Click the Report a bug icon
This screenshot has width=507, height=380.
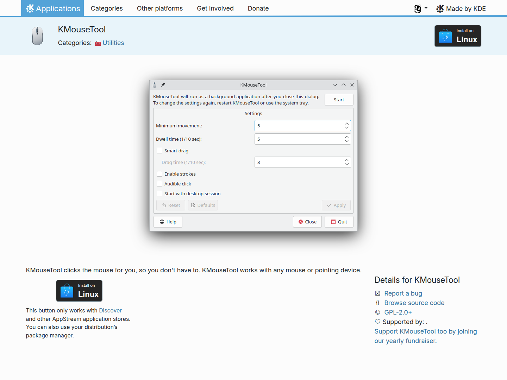pyautogui.click(x=378, y=293)
